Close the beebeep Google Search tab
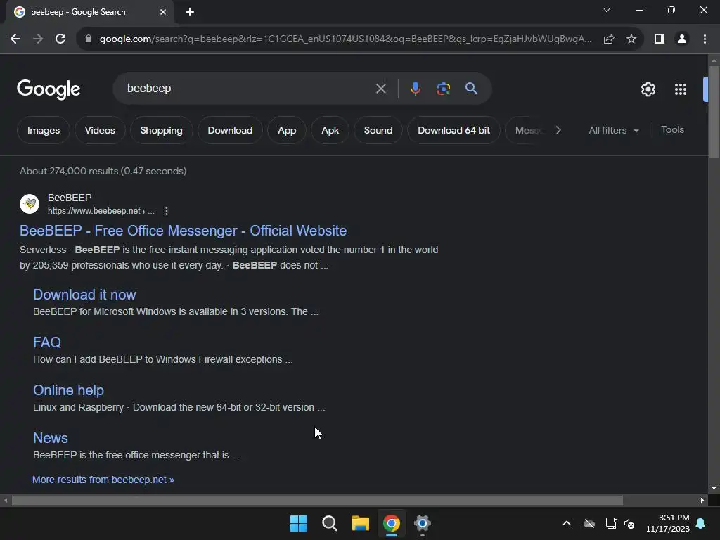The height and width of the screenshot is (540, 720). 163,12
